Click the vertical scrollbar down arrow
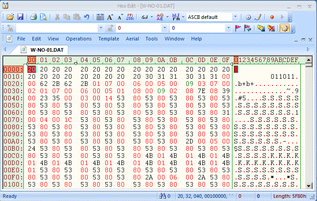 click(308, 186)
